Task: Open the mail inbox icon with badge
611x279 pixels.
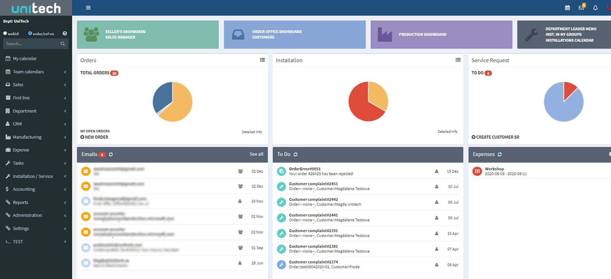Action: pos(581,8)
